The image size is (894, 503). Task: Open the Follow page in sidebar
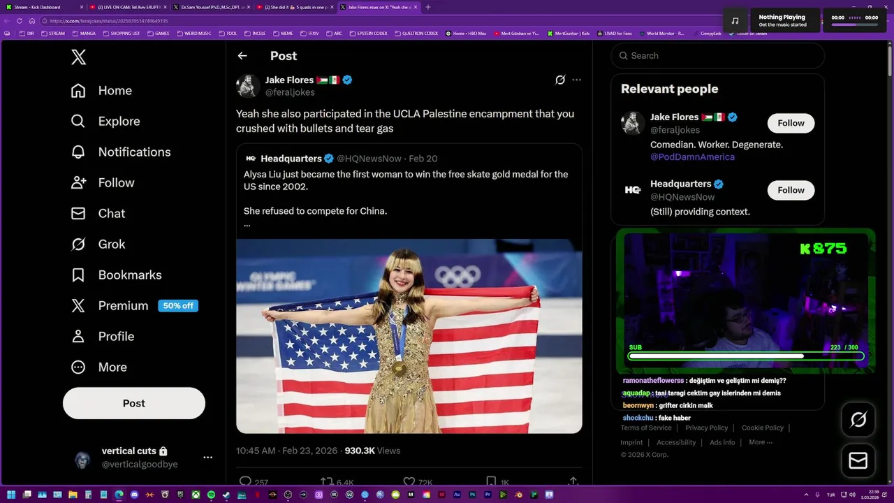(x=102, y=183)
